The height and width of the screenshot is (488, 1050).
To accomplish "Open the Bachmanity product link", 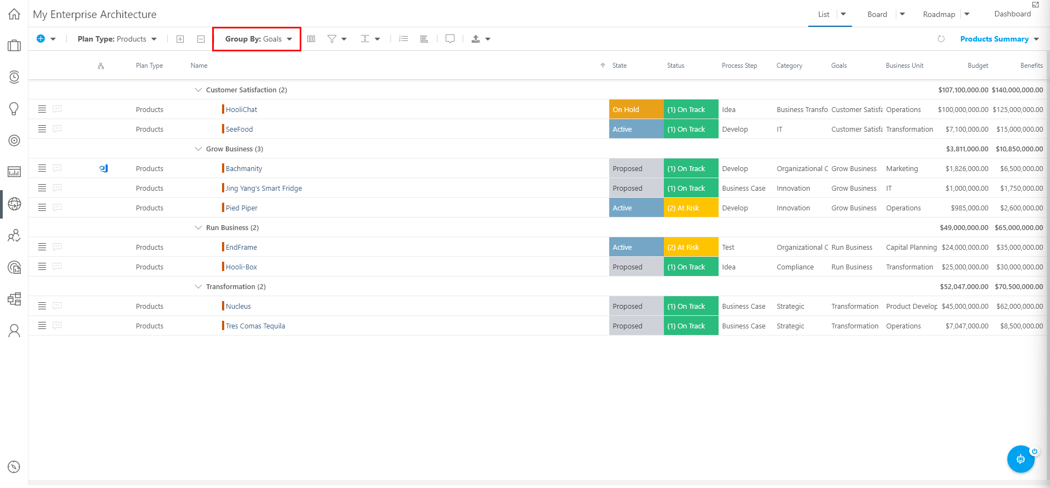I will [x=244, y=168].
